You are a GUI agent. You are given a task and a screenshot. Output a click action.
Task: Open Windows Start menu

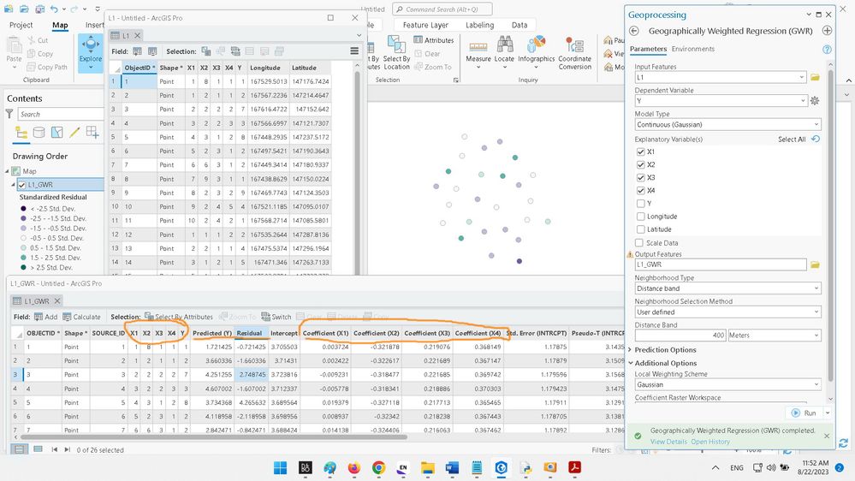[280, 467]
